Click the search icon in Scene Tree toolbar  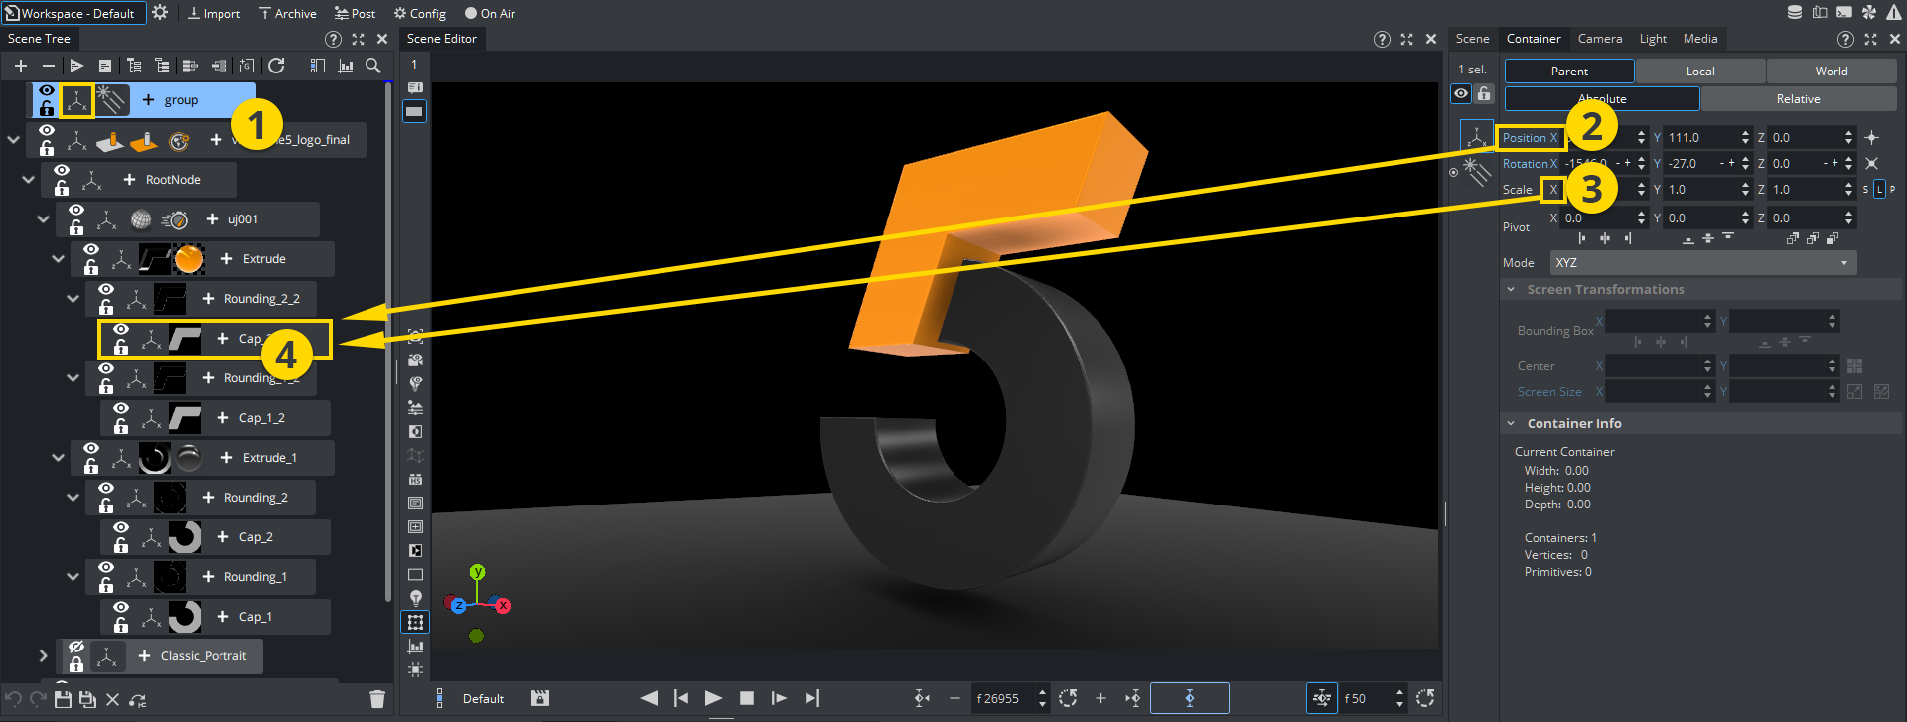click(x=373, y=66)
